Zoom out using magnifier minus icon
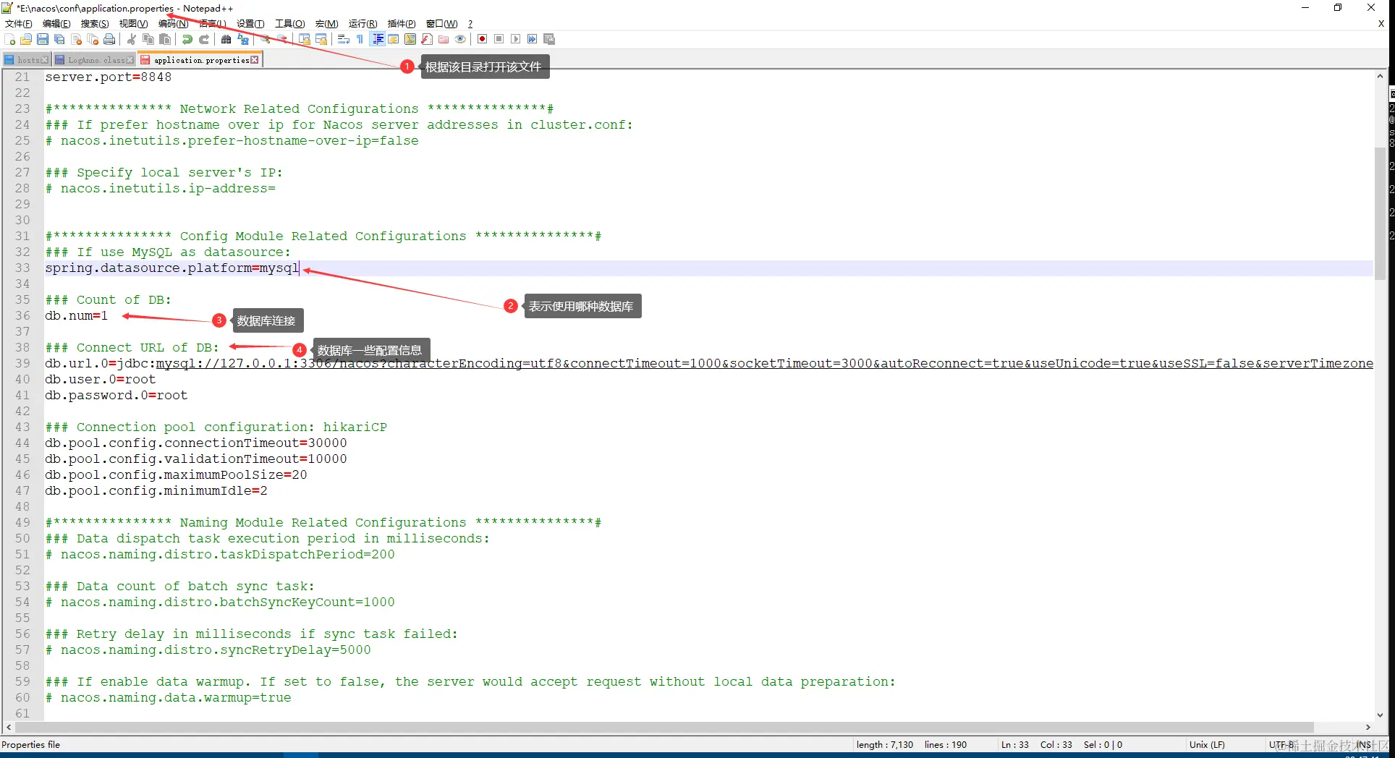Screen dimensions: 1395x758 point(282,39)
